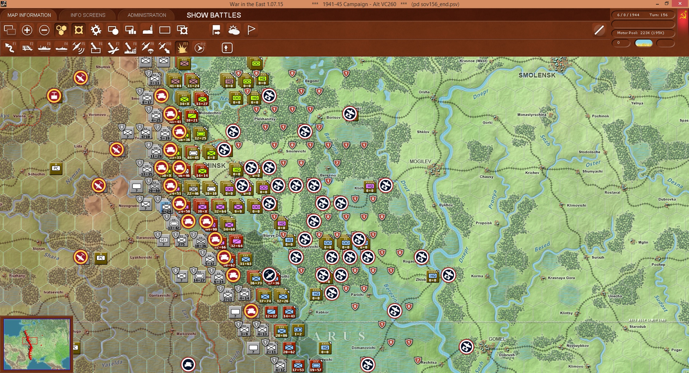689x373 pixels.
Task: Select air recon mode (F5)
Action: click(x=79, y=48)
